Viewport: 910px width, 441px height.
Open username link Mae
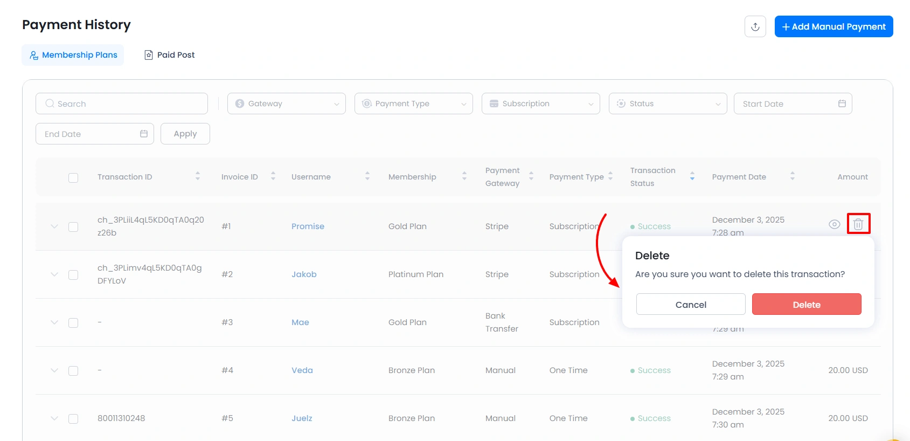pyautogui.click(x=300, y=322)
